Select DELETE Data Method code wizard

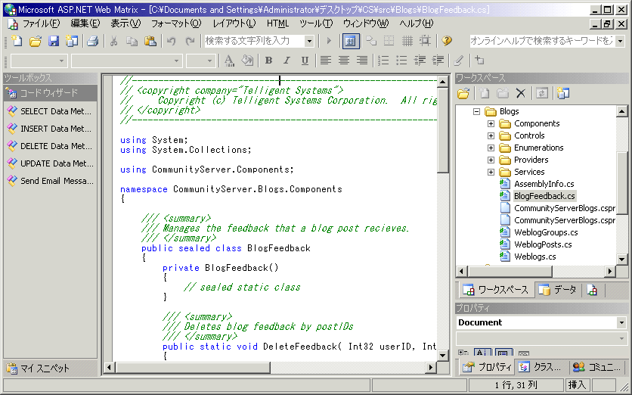tap(51, 146)
